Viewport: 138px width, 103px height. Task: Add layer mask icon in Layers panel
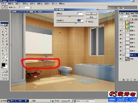pos(127,80)
